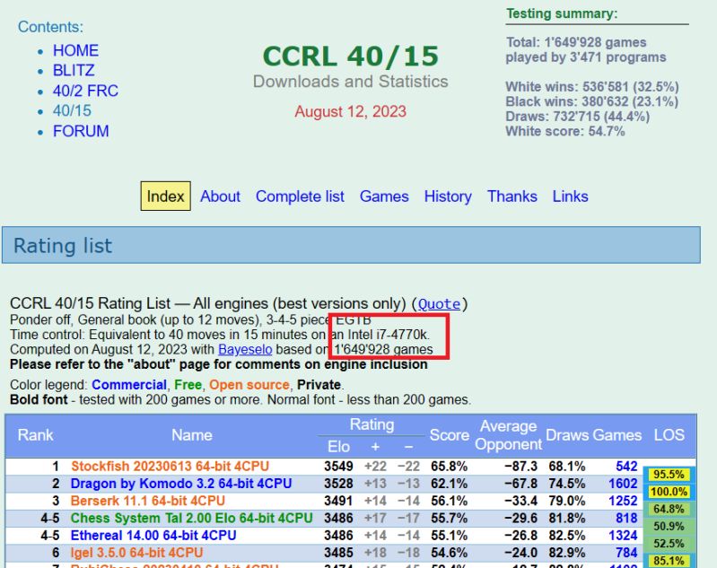Select the 40/15 contents link
717x568 pixels.
[72, 110]
